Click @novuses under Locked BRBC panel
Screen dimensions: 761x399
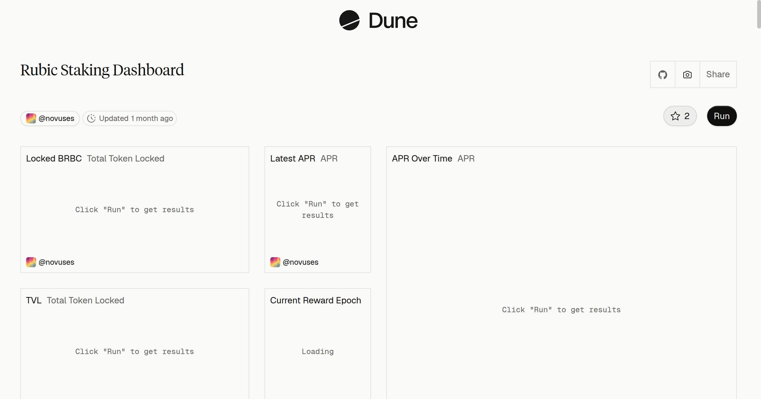click(x=56, y=262)
